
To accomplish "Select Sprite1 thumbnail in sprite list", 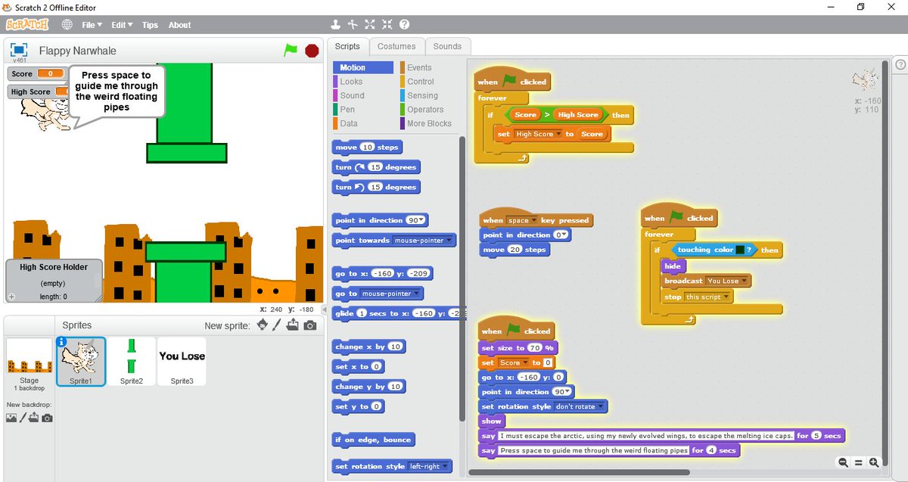I will click(x=81, y=362).
